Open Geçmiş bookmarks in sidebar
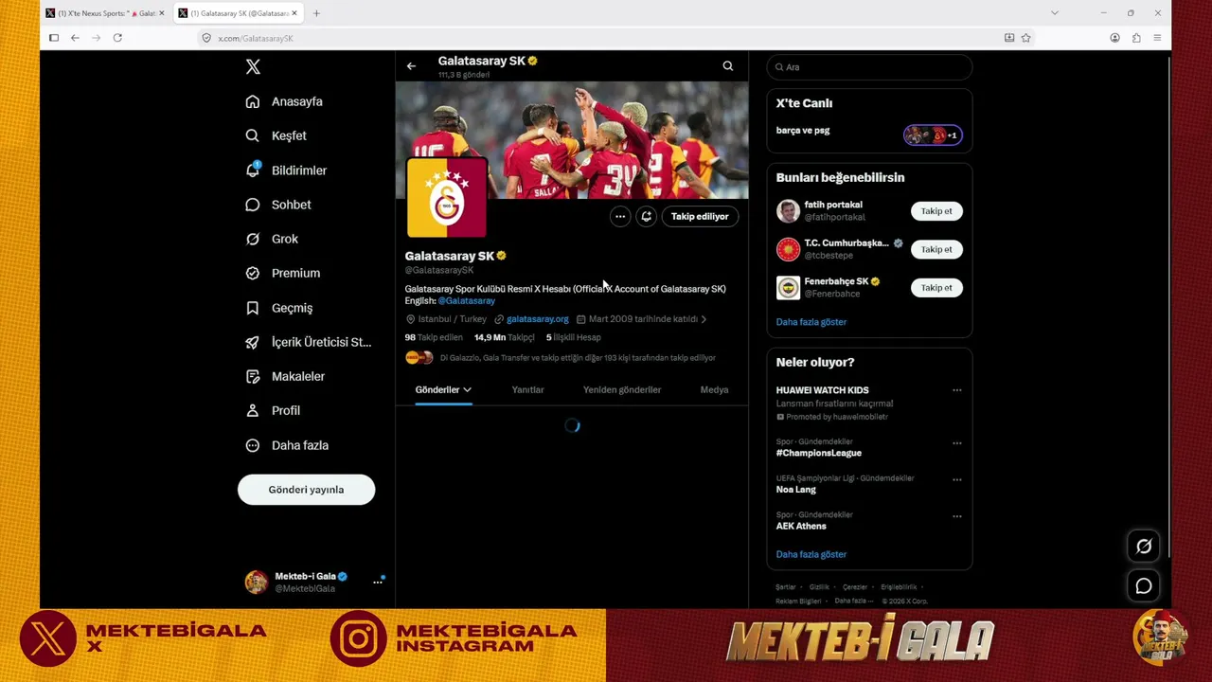This screenshot has height=682, width=1212. pyautogui.click(x=278, y=308)
